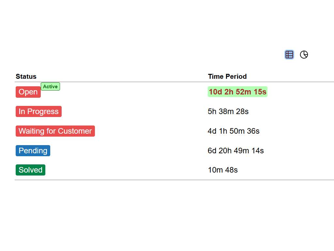
Task: Click the green Solved status badge
Action: 30,170
